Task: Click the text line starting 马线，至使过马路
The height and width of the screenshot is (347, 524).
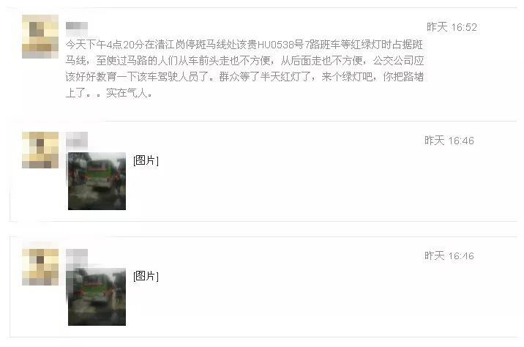Action: pos(244,61)
